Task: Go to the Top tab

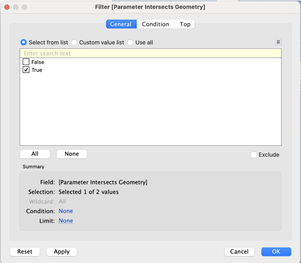Action: click(x=185, y=24)
